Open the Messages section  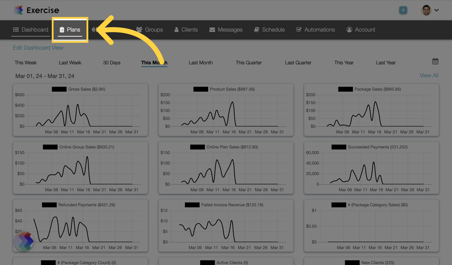[226, 30]
